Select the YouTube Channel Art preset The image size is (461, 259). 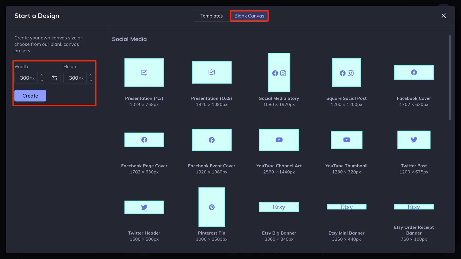[x=279, y=140]
